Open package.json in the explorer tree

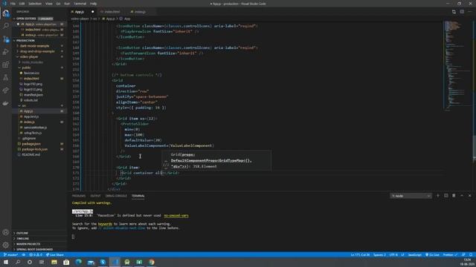pyautogui.click(x=31, y=144)
